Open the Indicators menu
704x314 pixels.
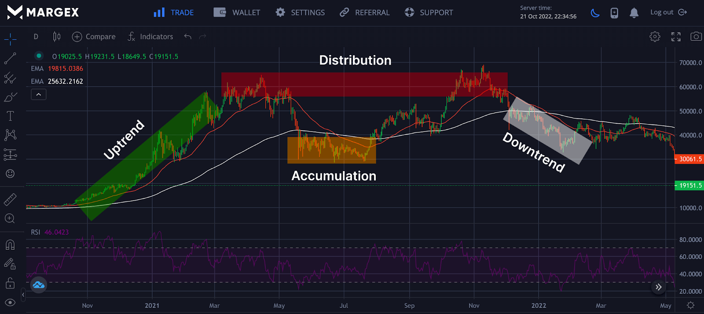pos(150,37)
